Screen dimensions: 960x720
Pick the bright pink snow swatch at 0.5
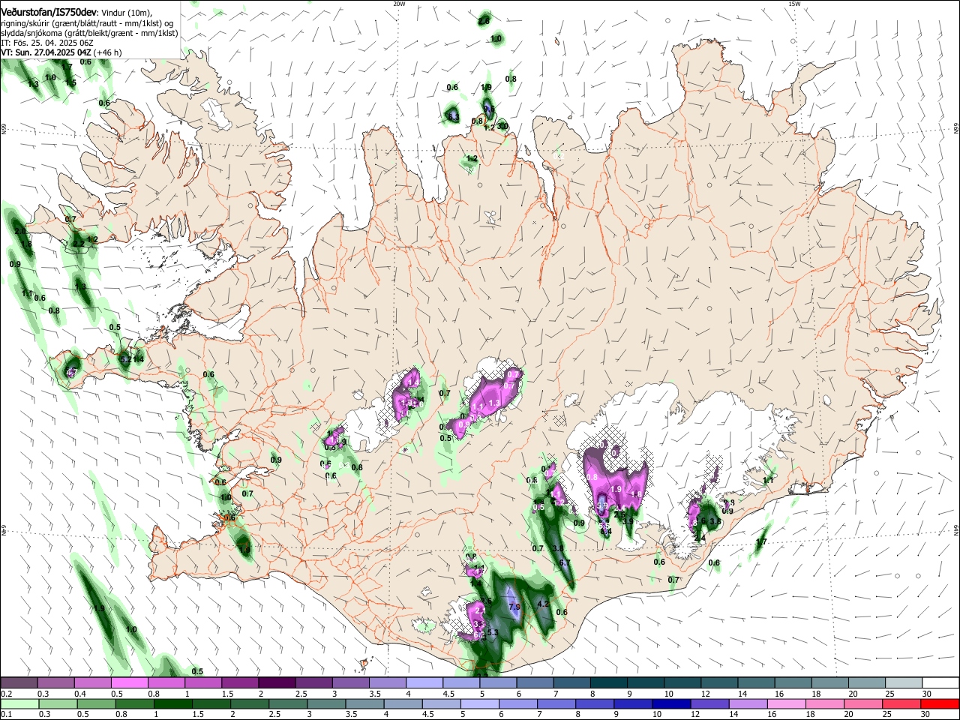coord(130,683)
